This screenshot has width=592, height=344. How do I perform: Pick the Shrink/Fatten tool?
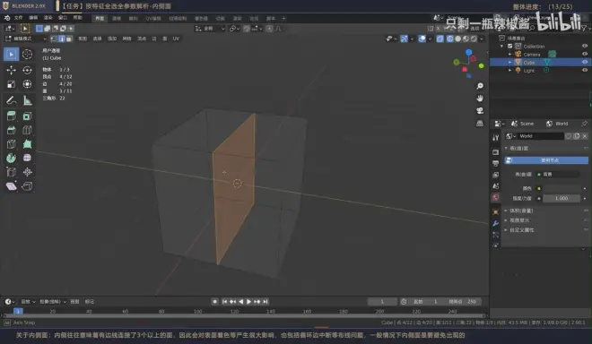[27, 172]
